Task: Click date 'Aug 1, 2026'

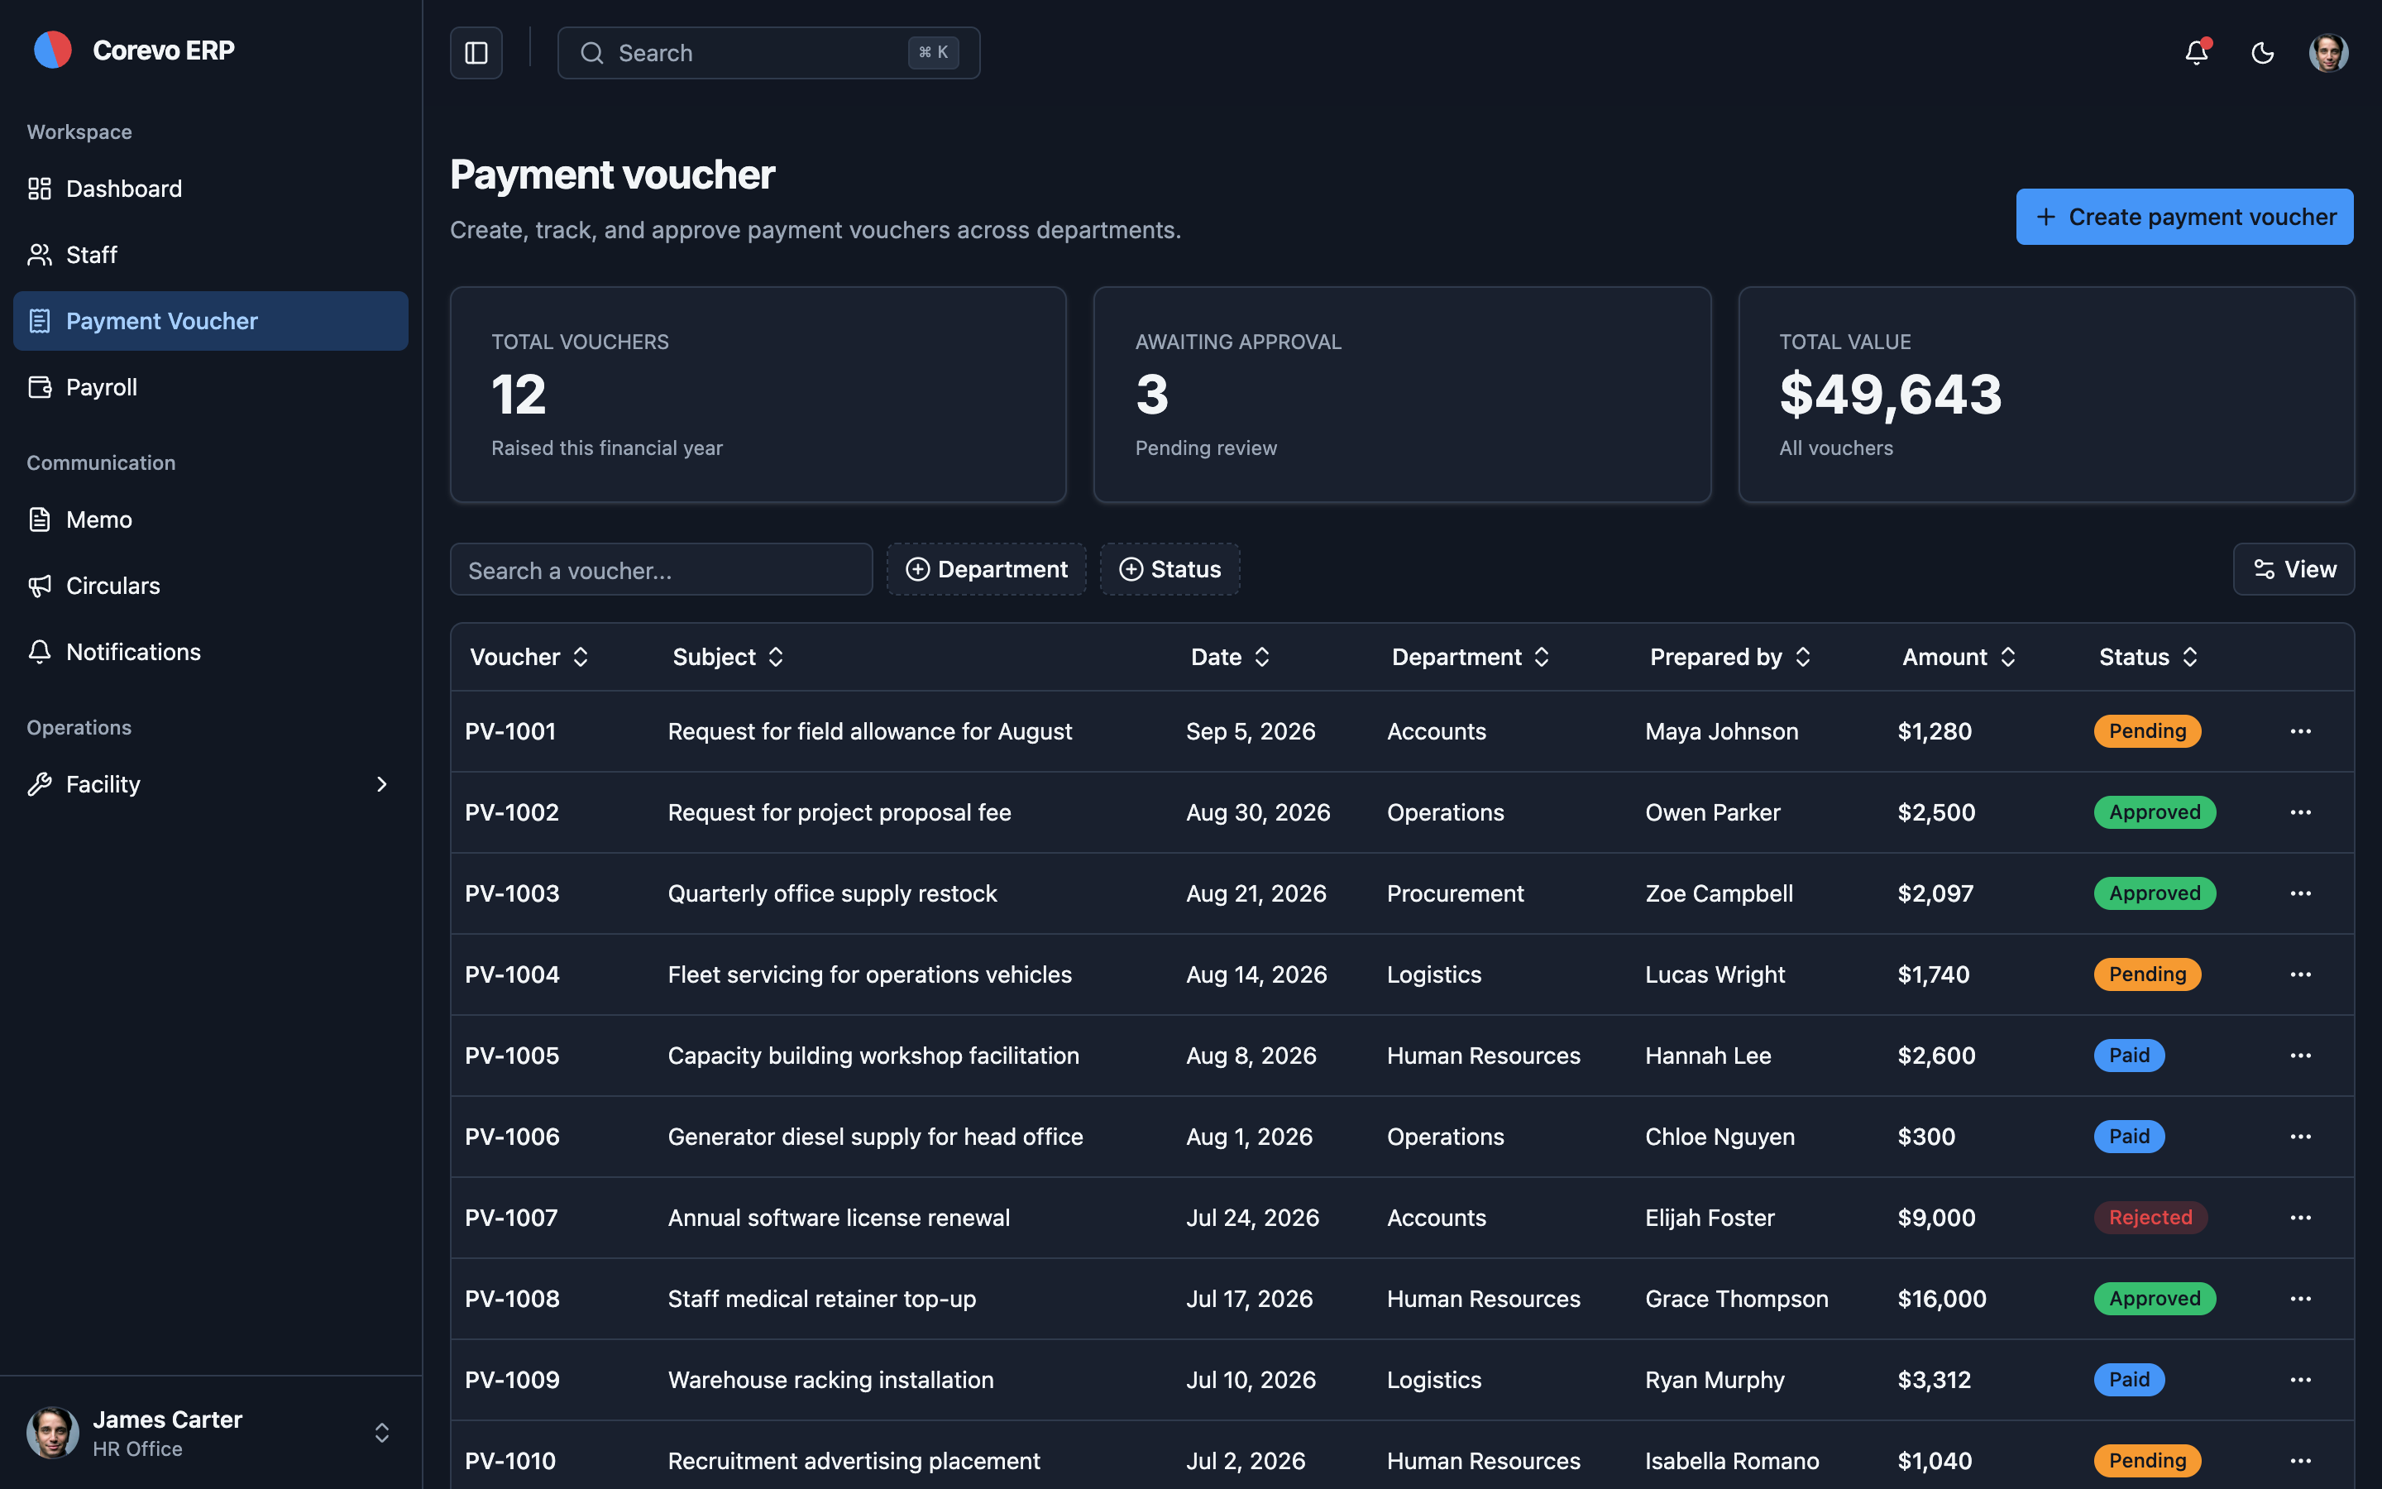Action: point(1249,1137)
